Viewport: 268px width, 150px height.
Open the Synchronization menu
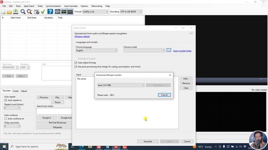53,6
